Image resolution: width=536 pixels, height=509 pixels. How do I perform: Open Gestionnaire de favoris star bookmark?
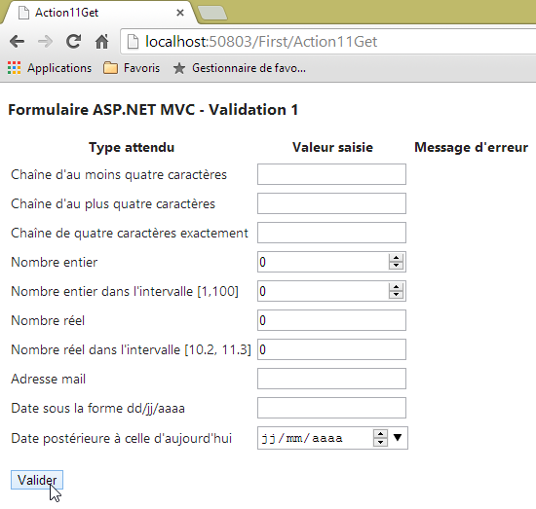[239, 68]
